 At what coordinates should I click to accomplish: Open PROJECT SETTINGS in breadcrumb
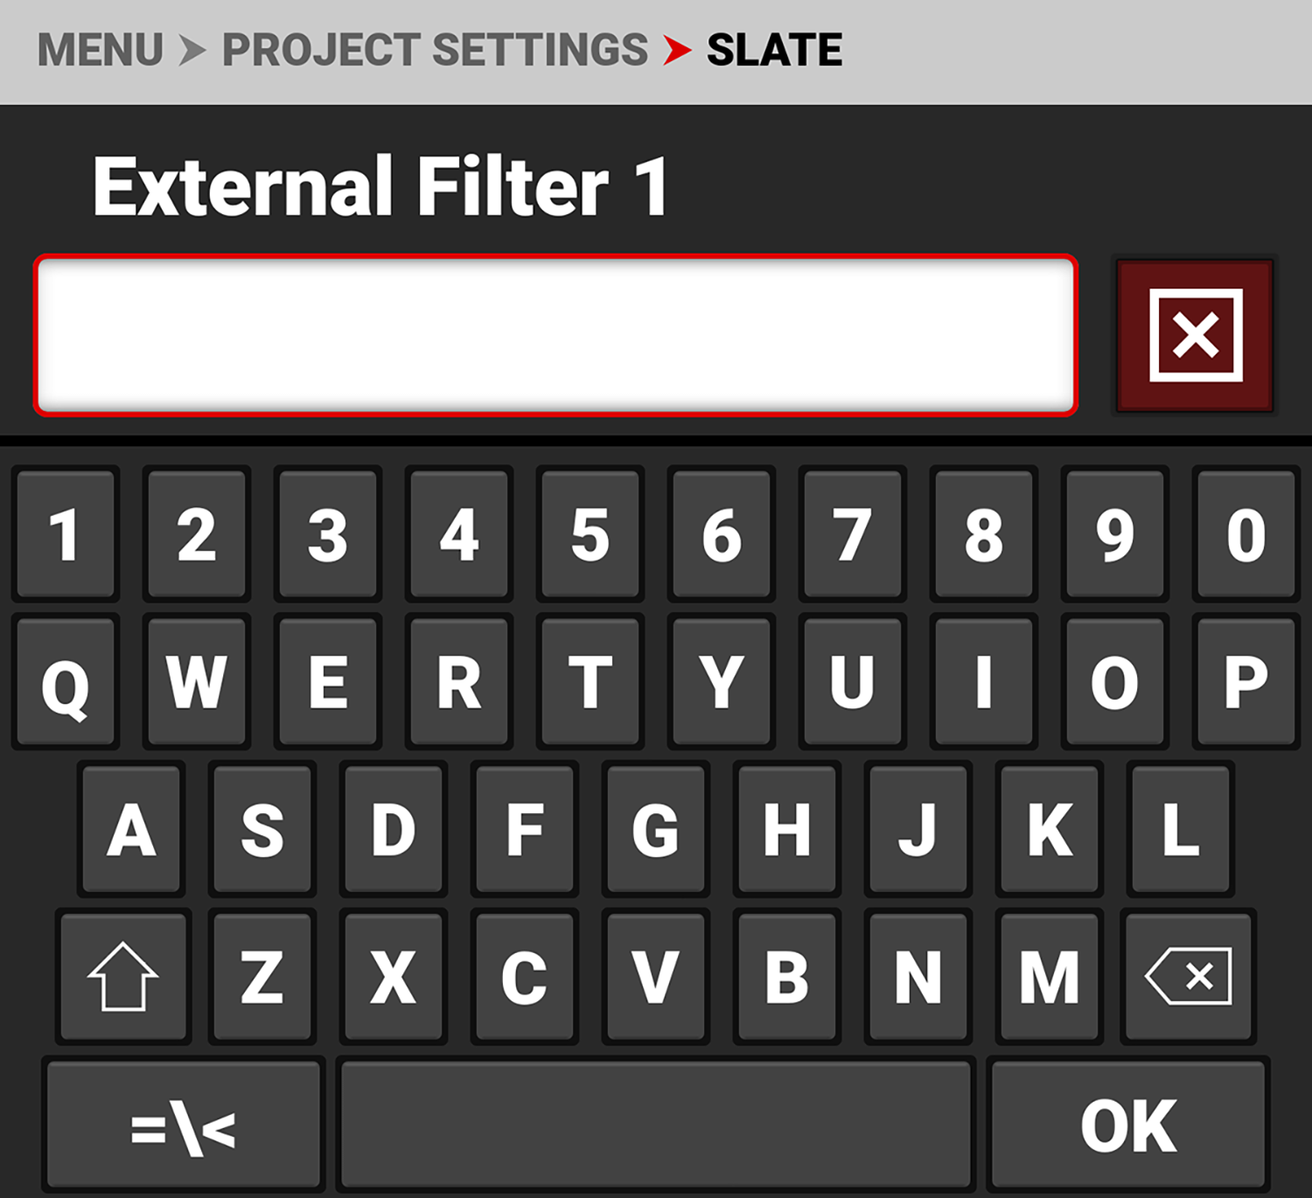435,50
